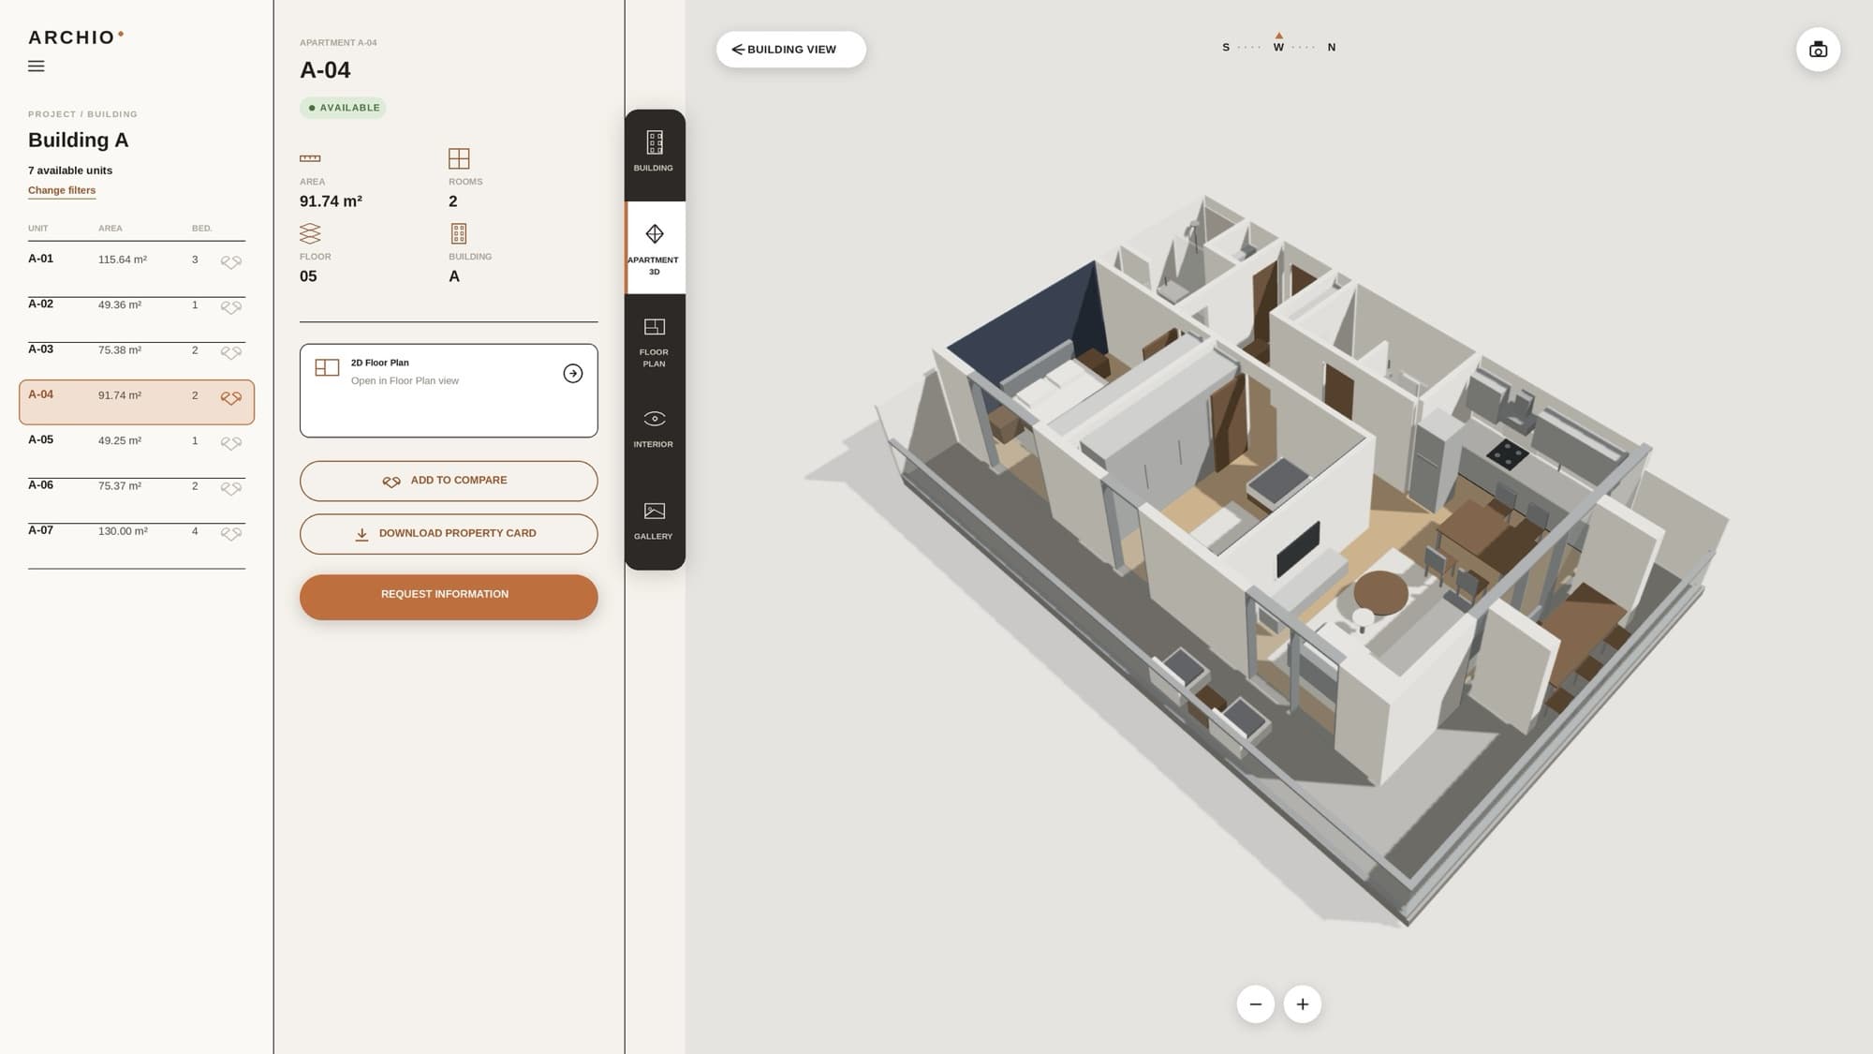Toggle compare icon for unit A-01
Screen dimensions: 1873x1054
point(231,262)
